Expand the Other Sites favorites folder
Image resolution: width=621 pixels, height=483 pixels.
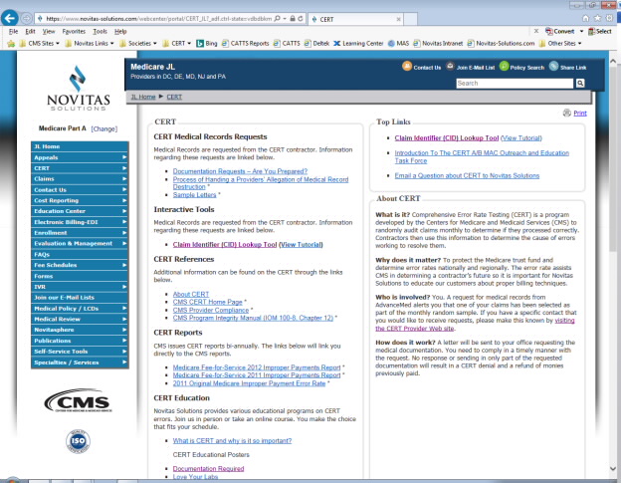[x=560, y=43]
